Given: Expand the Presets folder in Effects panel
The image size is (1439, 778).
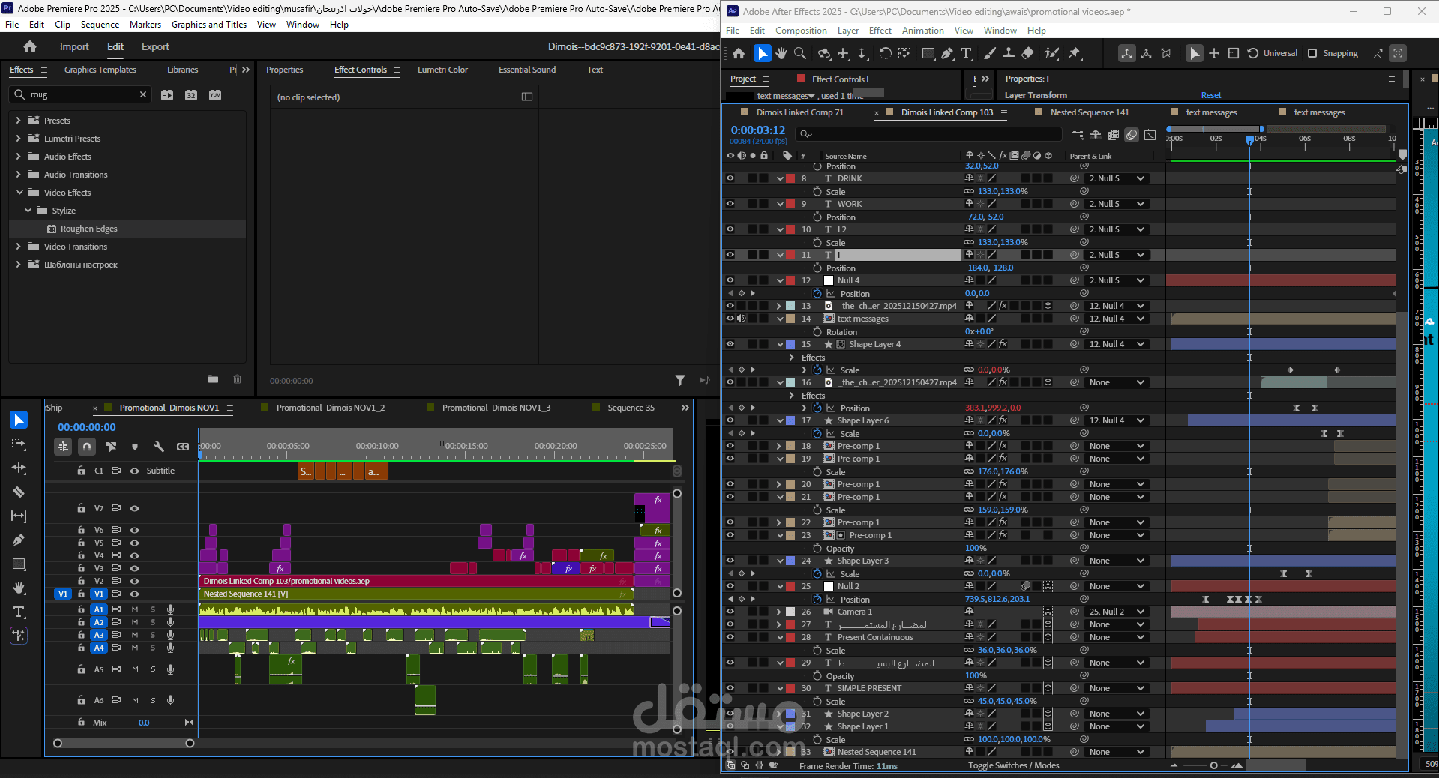Looking at the screenshot, I should [x=18, y=120].
